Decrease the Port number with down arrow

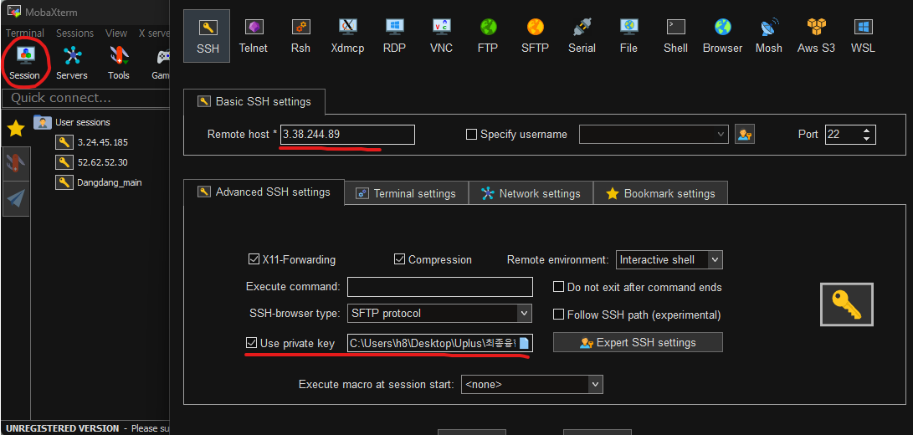867,139
